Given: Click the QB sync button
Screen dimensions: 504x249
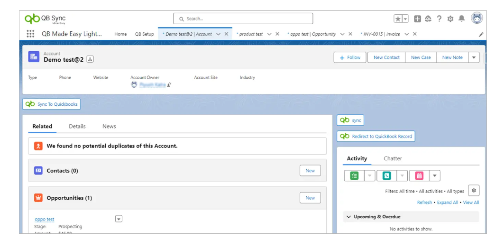Looking at the screenshot, I should tap(350, 120).
